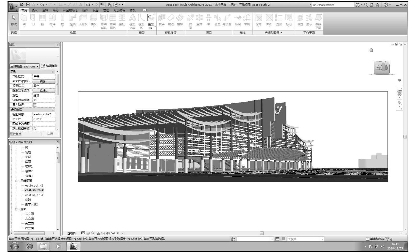
Task: Select the Window (窗) tool
Action: (42, 20)
